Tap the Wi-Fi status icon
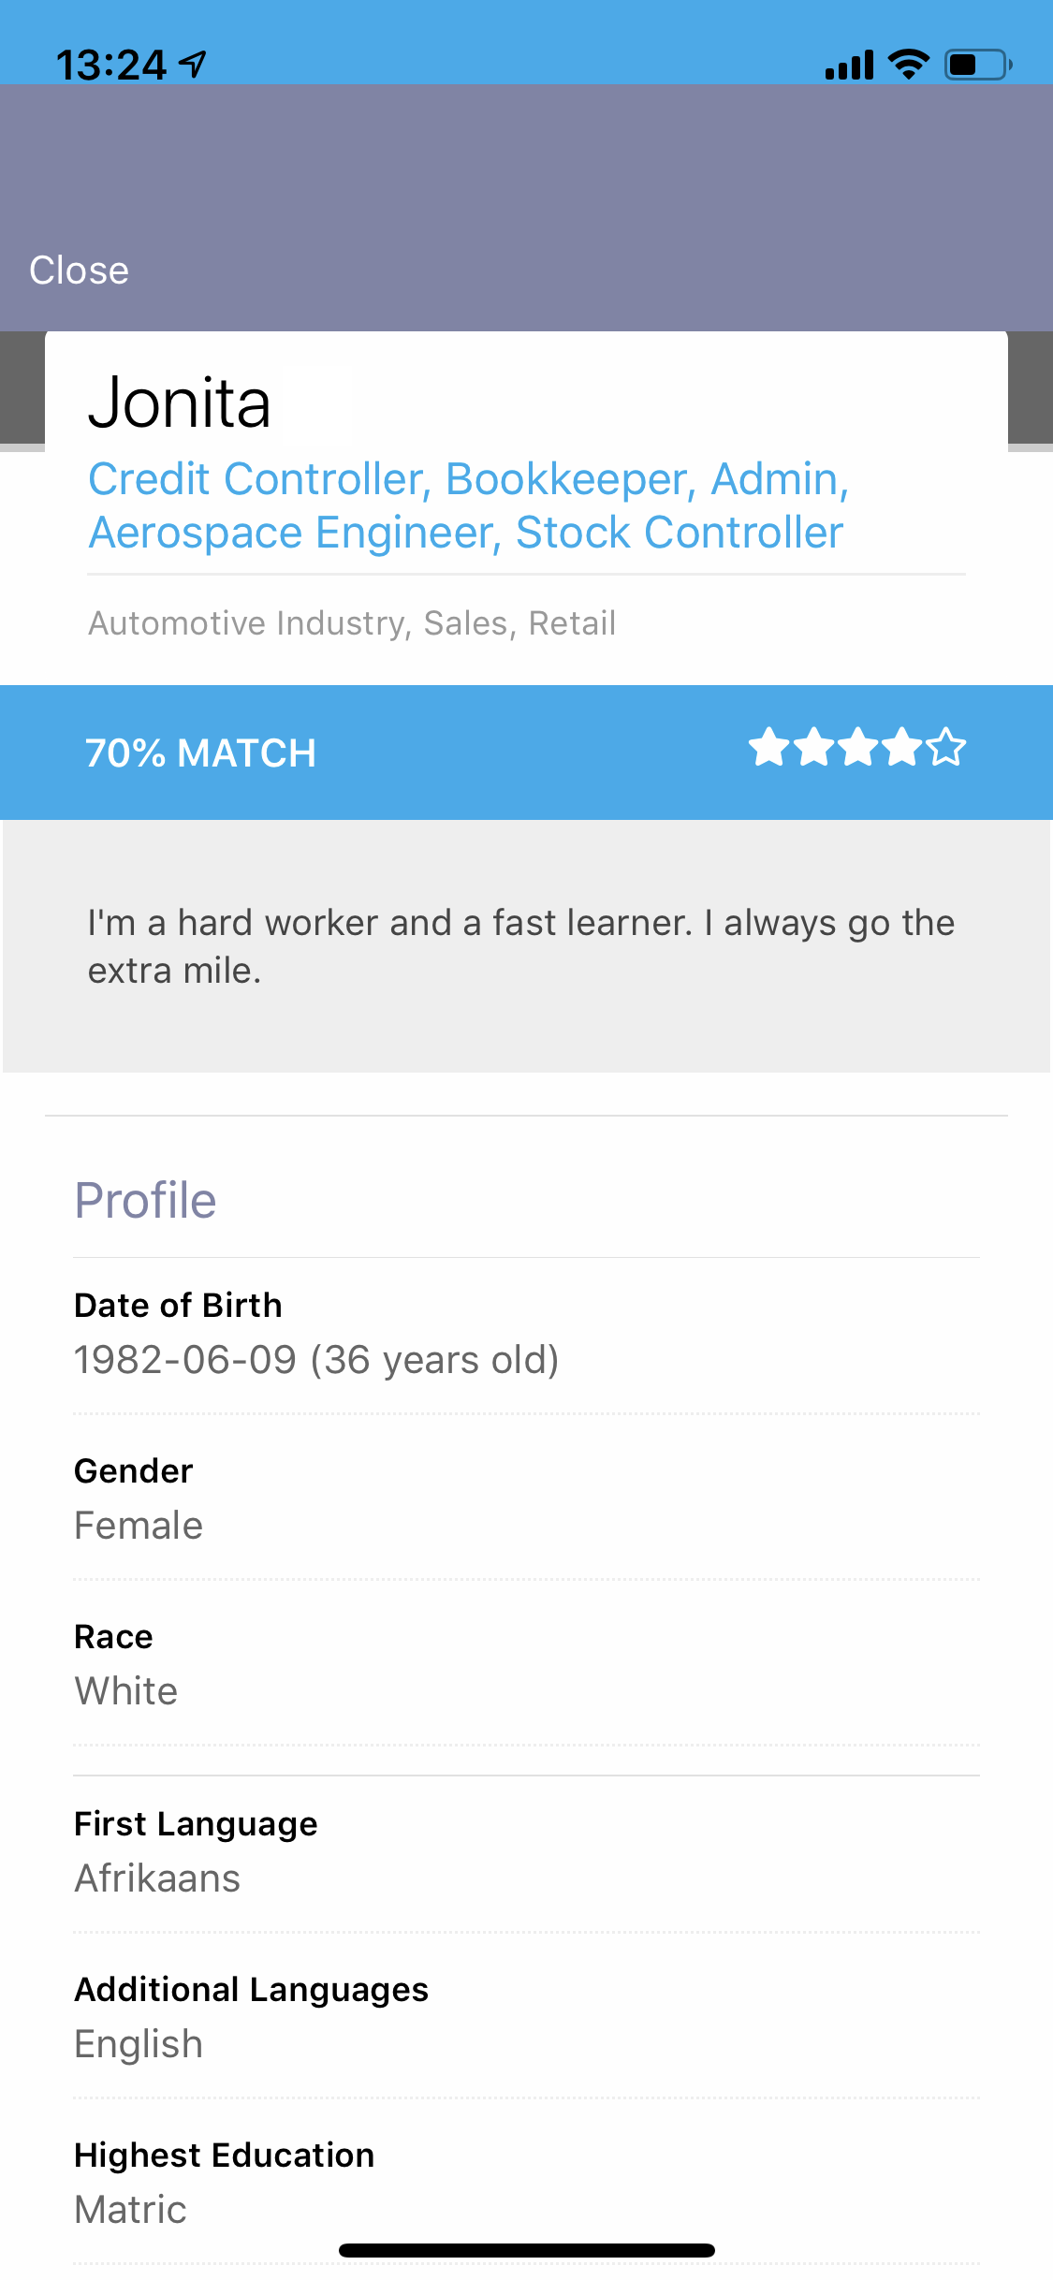 [908, 65]
